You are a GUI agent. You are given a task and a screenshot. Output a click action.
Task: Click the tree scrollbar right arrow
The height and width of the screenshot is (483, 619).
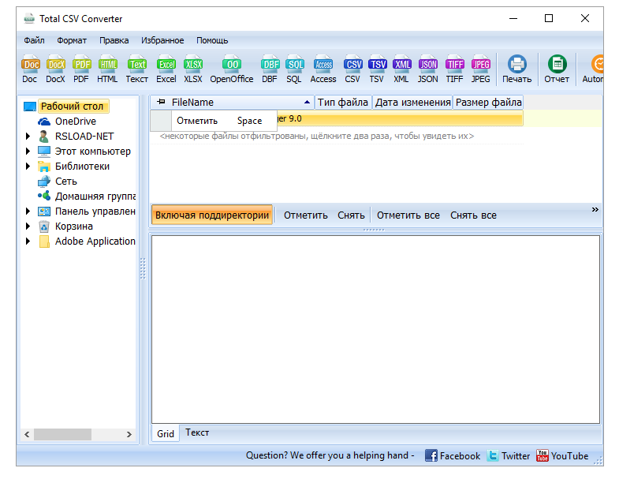point(129,434)
